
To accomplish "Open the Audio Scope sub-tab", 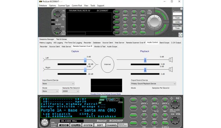I will (x=112, y=47).
